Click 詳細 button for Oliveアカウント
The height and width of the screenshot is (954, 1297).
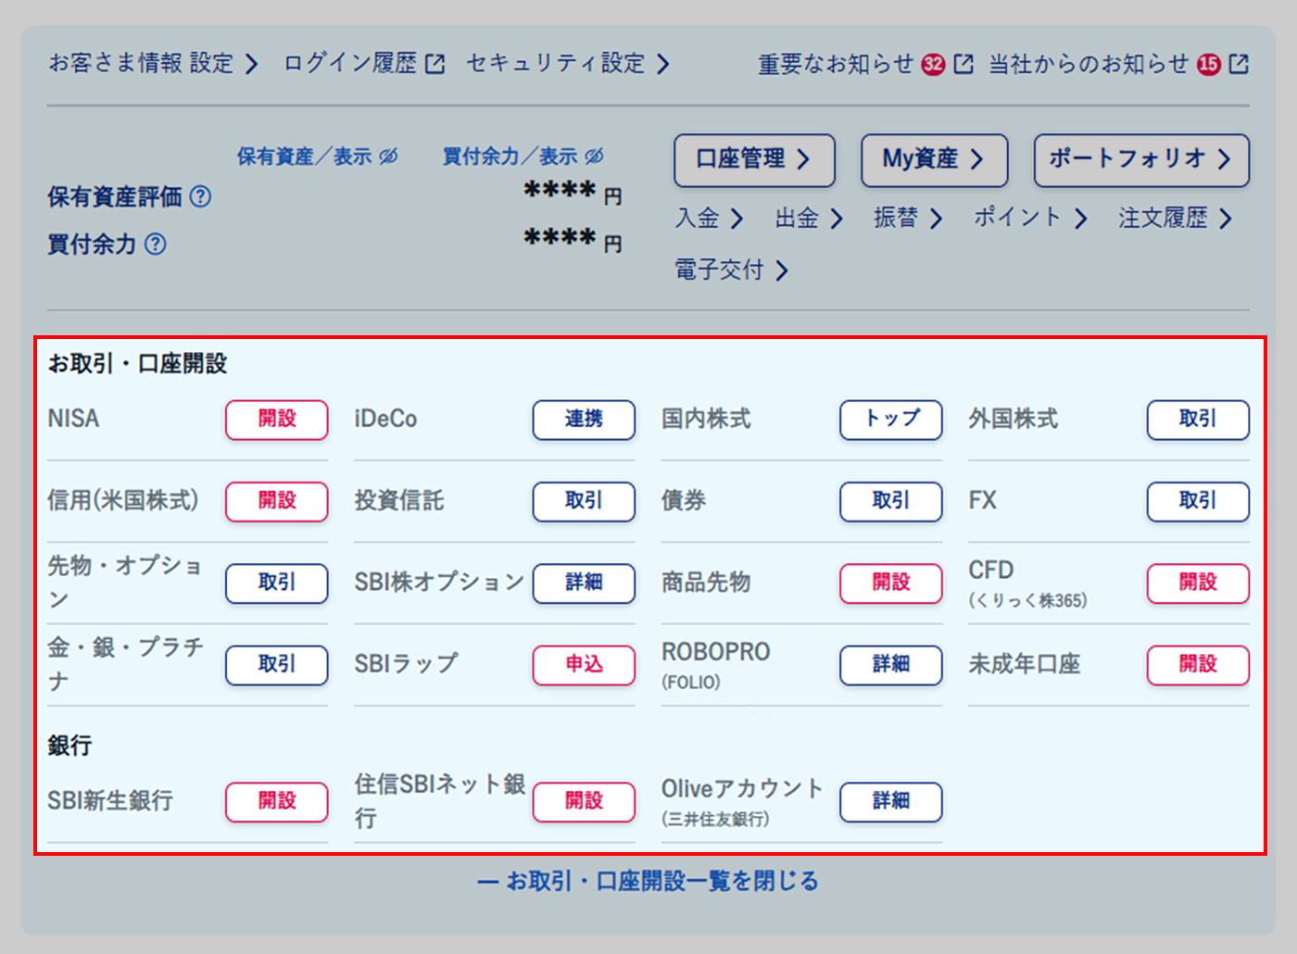(x=890, y=801)
